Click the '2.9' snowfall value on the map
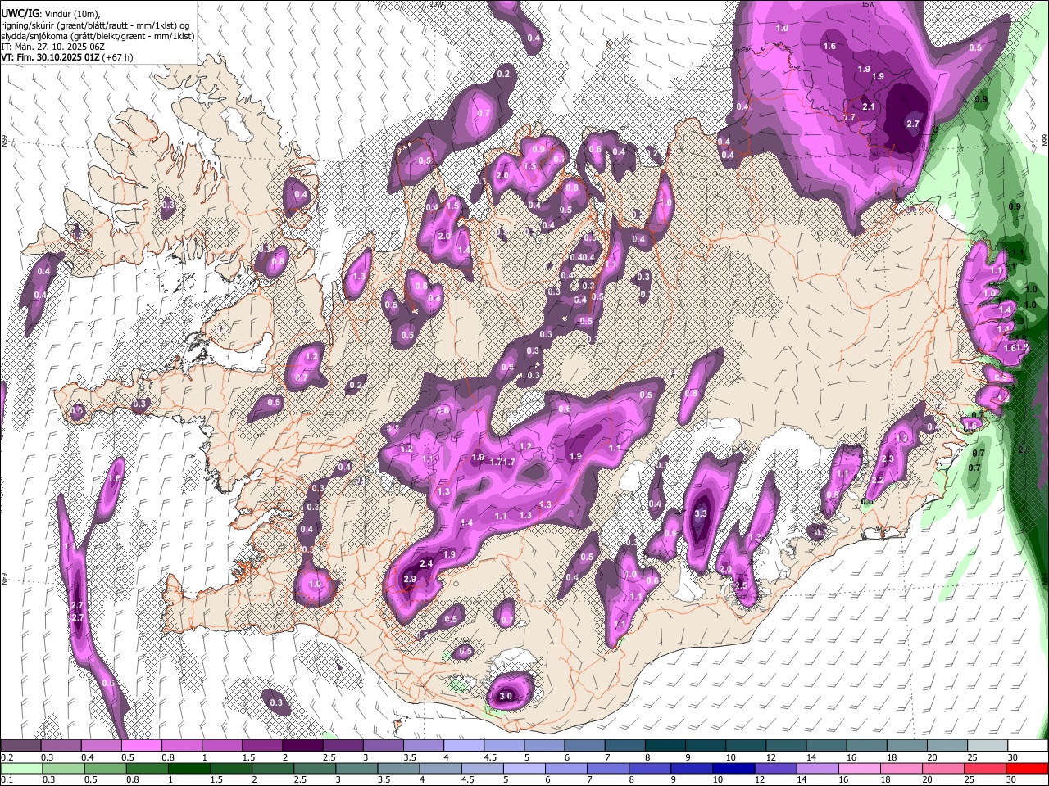The image size is (1049, 786). (410, 580)
